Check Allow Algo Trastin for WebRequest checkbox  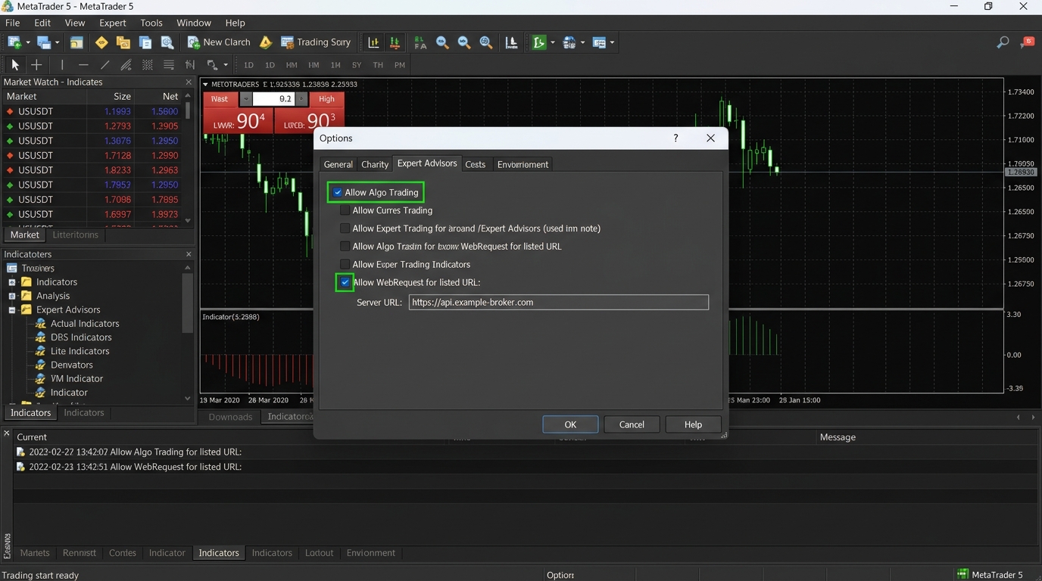tap(345, 247)
